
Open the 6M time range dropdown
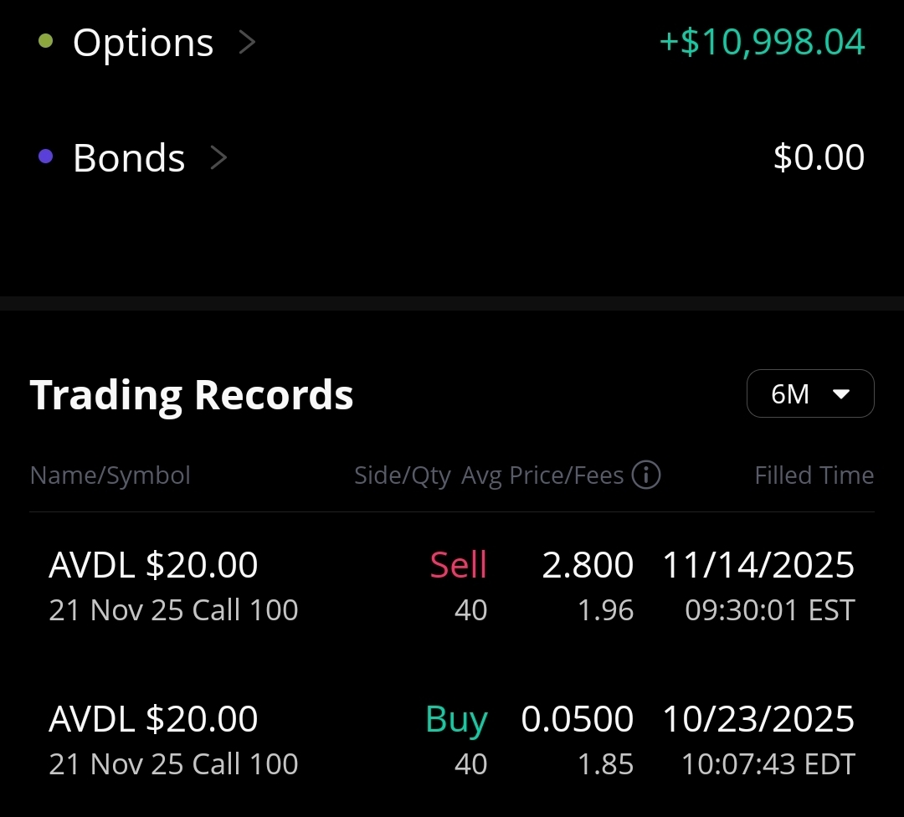[x=810, y=393]
